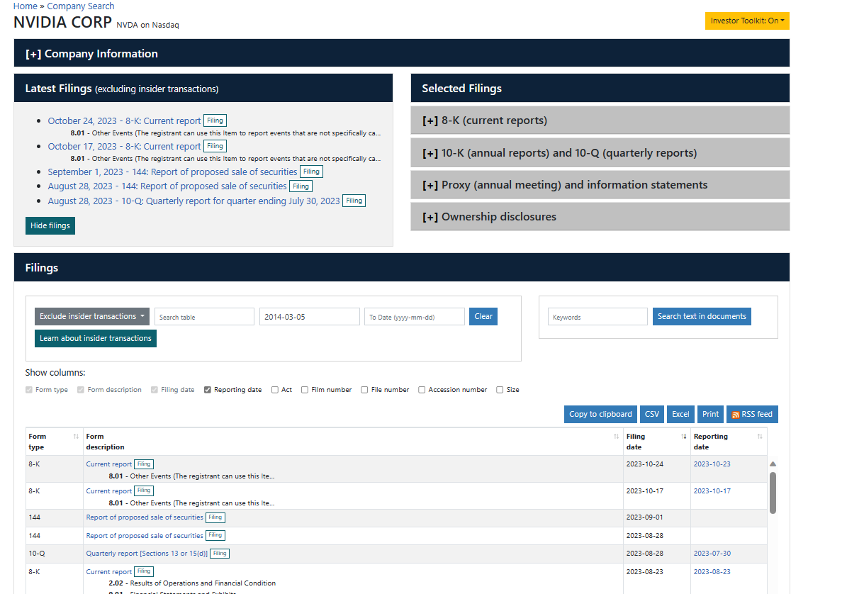Click Learn about insider transactions button
Viewport: 864px width, 594px height.
[x=96, y=338]
